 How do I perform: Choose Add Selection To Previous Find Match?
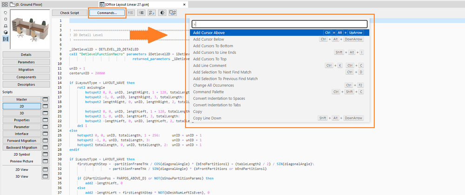[x=279, y=79]
